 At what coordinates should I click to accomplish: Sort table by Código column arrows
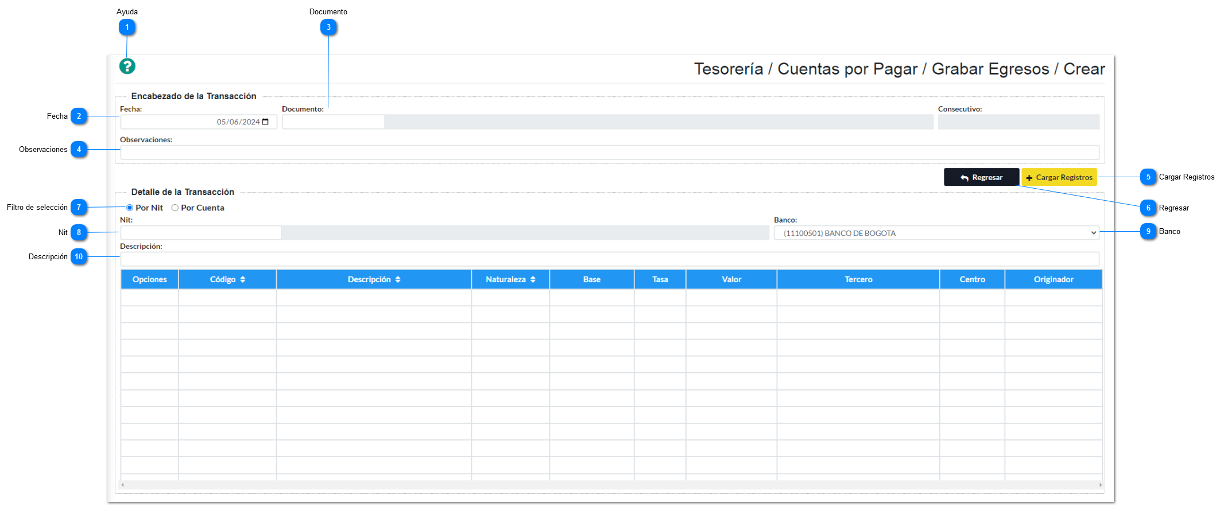click(x=243, y=279)
